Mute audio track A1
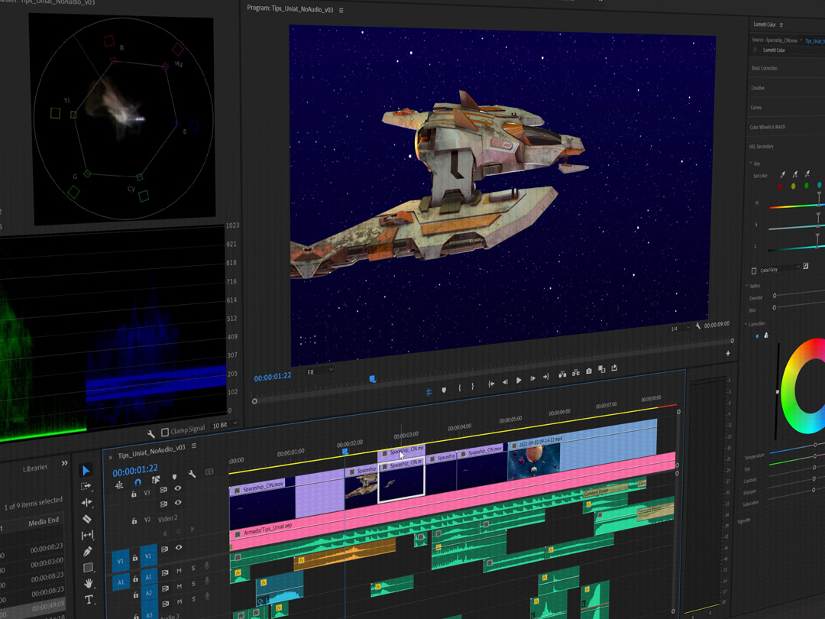 pyautogui.click(x=180, y=572)
